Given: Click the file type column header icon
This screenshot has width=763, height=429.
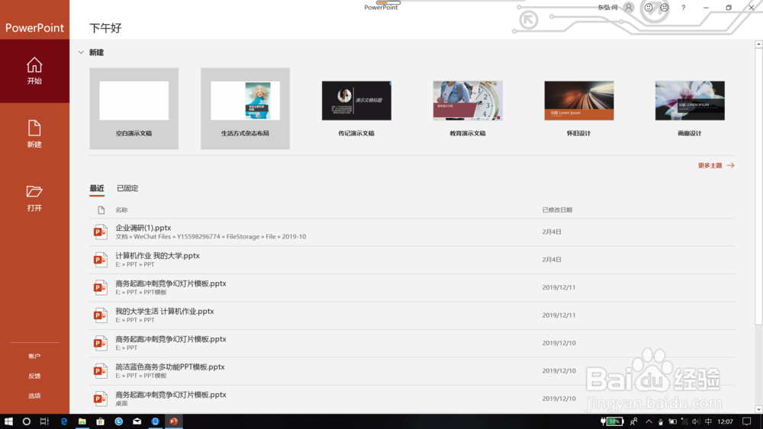Looking at the screenshot, I should pyautogui.click(x=101, y=210).
